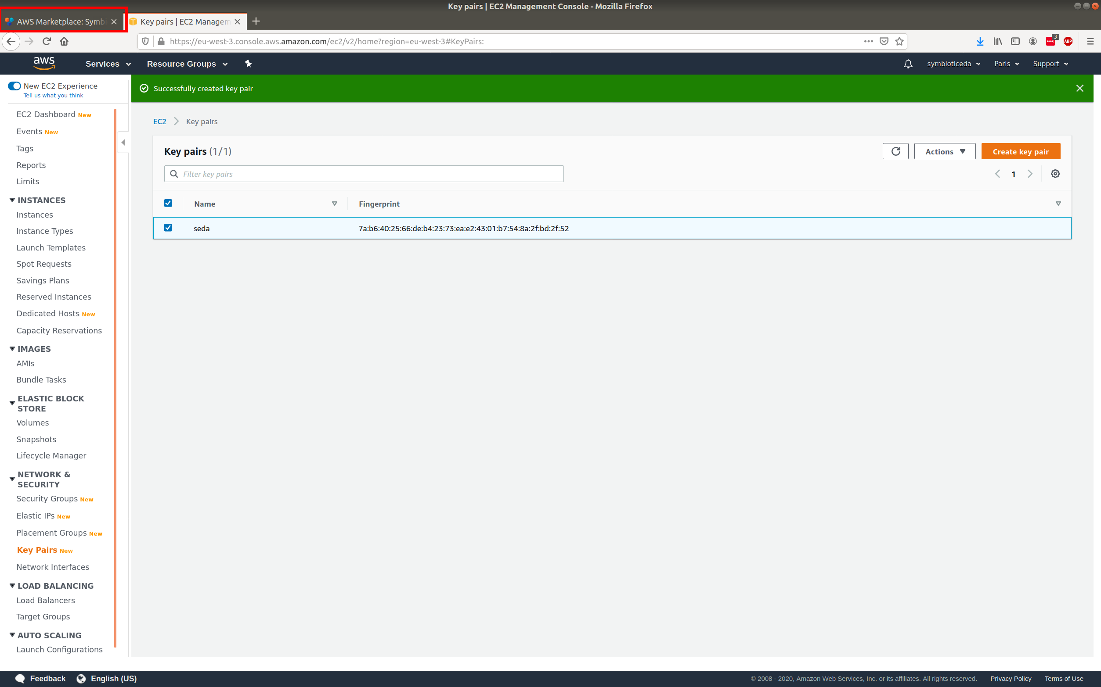Image resolution: width=1101 pixels, height=687 pixels.
Task: Open the Firefox library icon
Action: pos(998,41)
